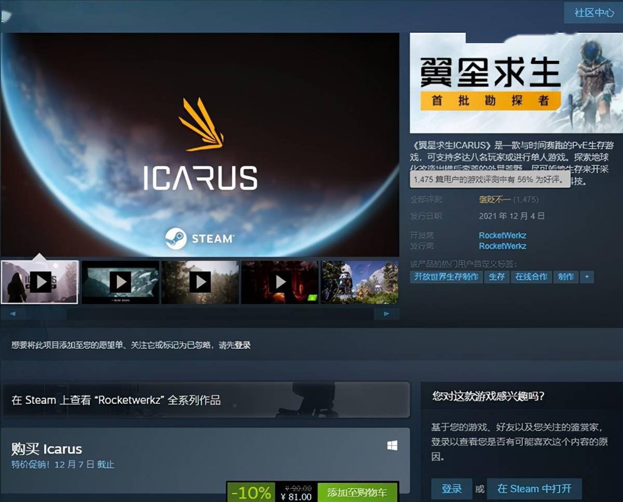Image resolution: width=623 pixels, height=502 pixels.
Task: Open the Rocketwerkz full franchise banner
Action: pos(206,400)
